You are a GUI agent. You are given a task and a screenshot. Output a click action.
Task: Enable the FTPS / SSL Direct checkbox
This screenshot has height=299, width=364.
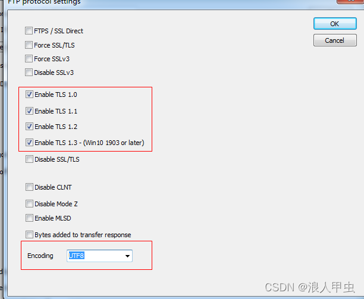click(x=29, y=31)
